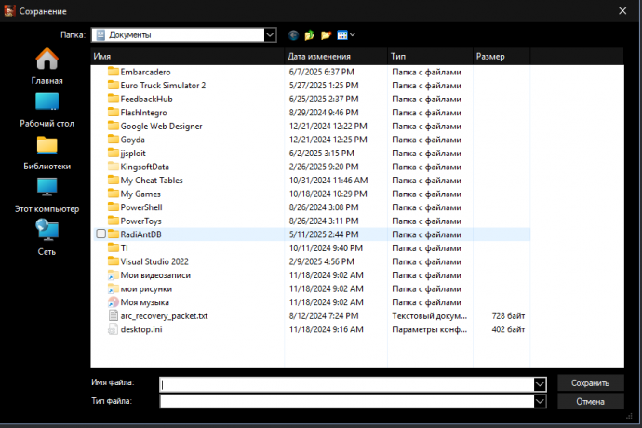Open Главная in the places sidebar
Image resolution: width=642 pixels, height=428 pixels.
tap(47, 66)
